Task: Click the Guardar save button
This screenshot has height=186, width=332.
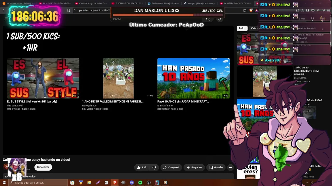Action: coord(216,167)
